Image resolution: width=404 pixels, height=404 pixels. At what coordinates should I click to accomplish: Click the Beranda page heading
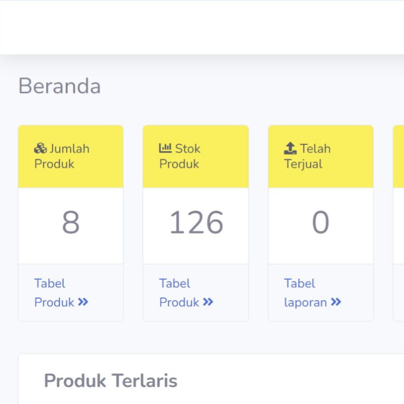(x=59, y=86)
